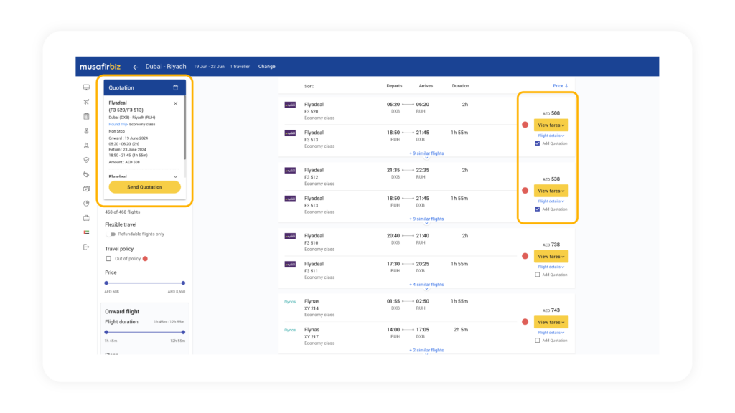This screenshot has height=413, width=735.
Task: Remove Flyadeal F3 520/F3 513 quotation item
Action: coord(175,103)
